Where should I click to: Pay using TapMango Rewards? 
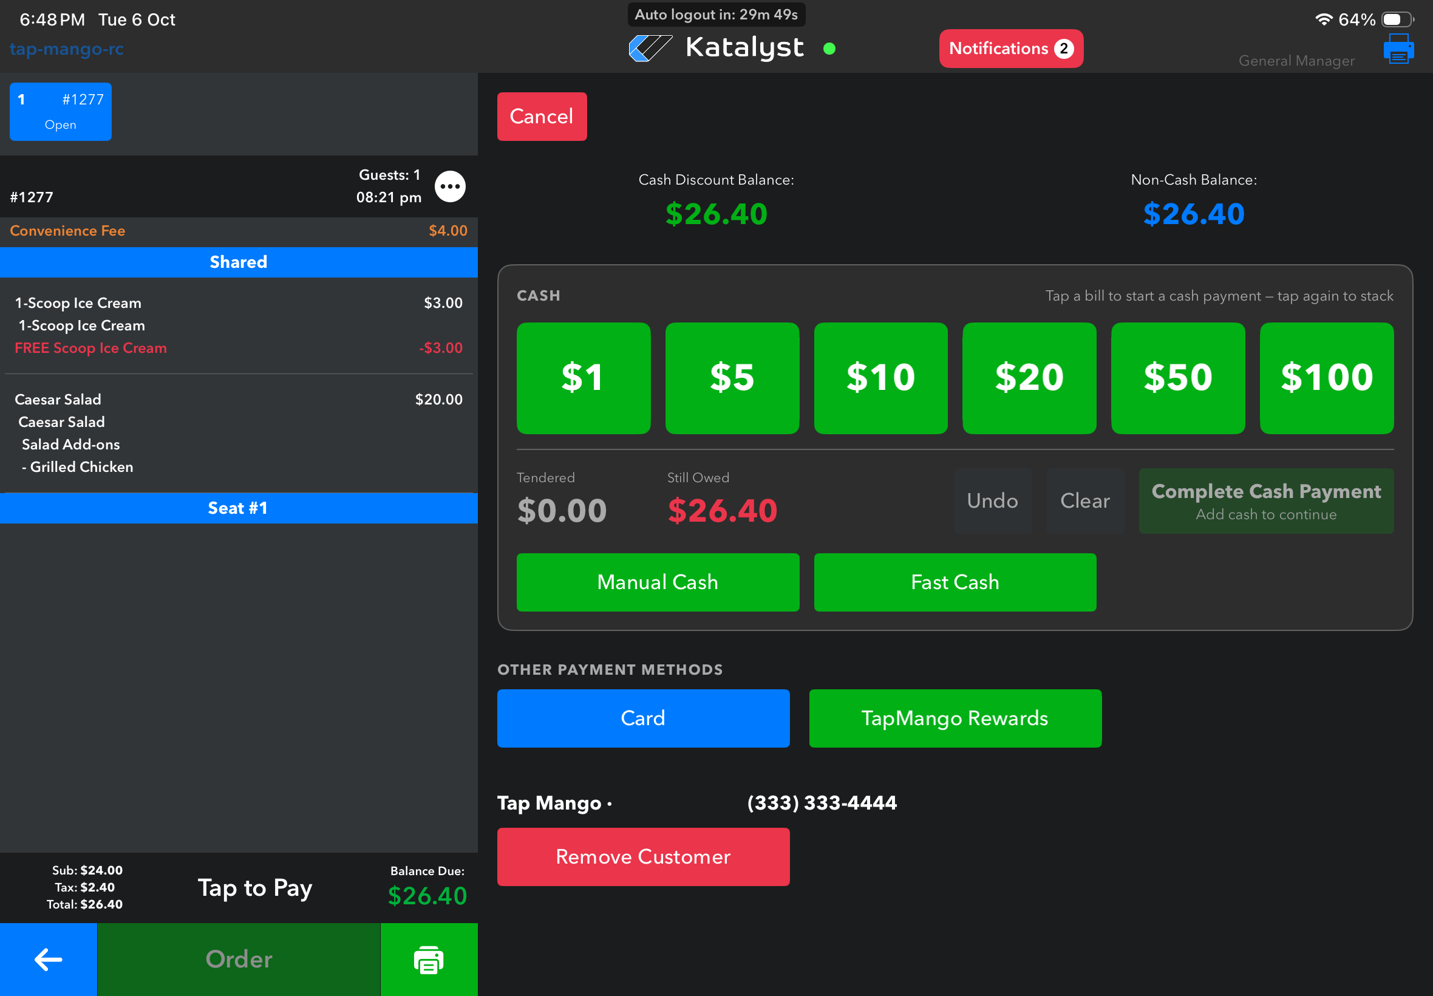coord(955,718)
